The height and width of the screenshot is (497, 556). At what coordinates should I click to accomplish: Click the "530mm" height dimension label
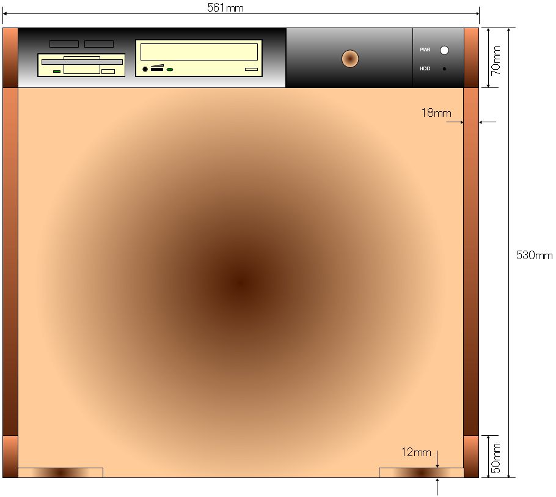point(535,255)
